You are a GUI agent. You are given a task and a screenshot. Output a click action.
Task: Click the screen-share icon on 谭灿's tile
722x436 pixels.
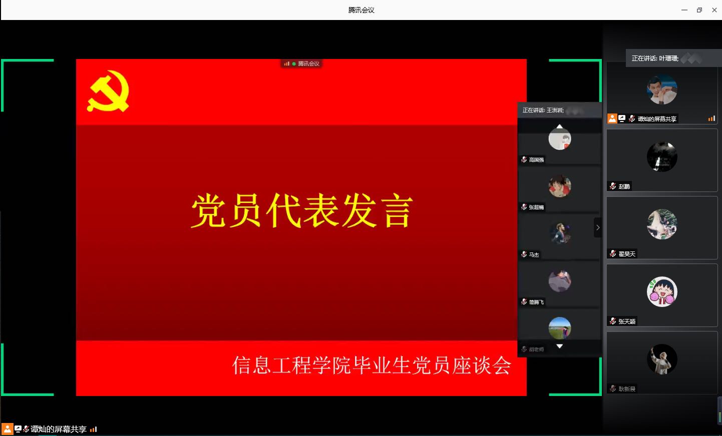622,118
